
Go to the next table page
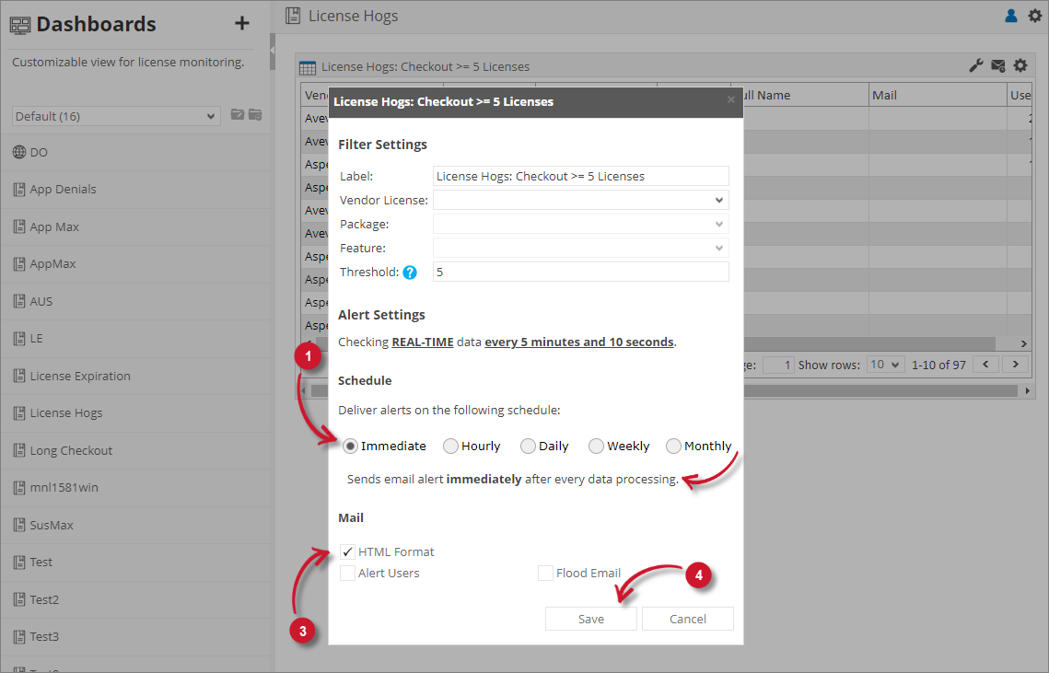coord(1016,365)
